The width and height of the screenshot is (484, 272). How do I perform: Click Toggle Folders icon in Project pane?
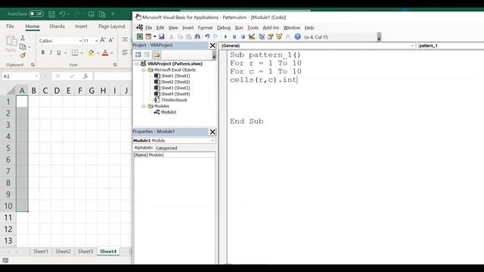pyautogui.click(x=157, y=54)
